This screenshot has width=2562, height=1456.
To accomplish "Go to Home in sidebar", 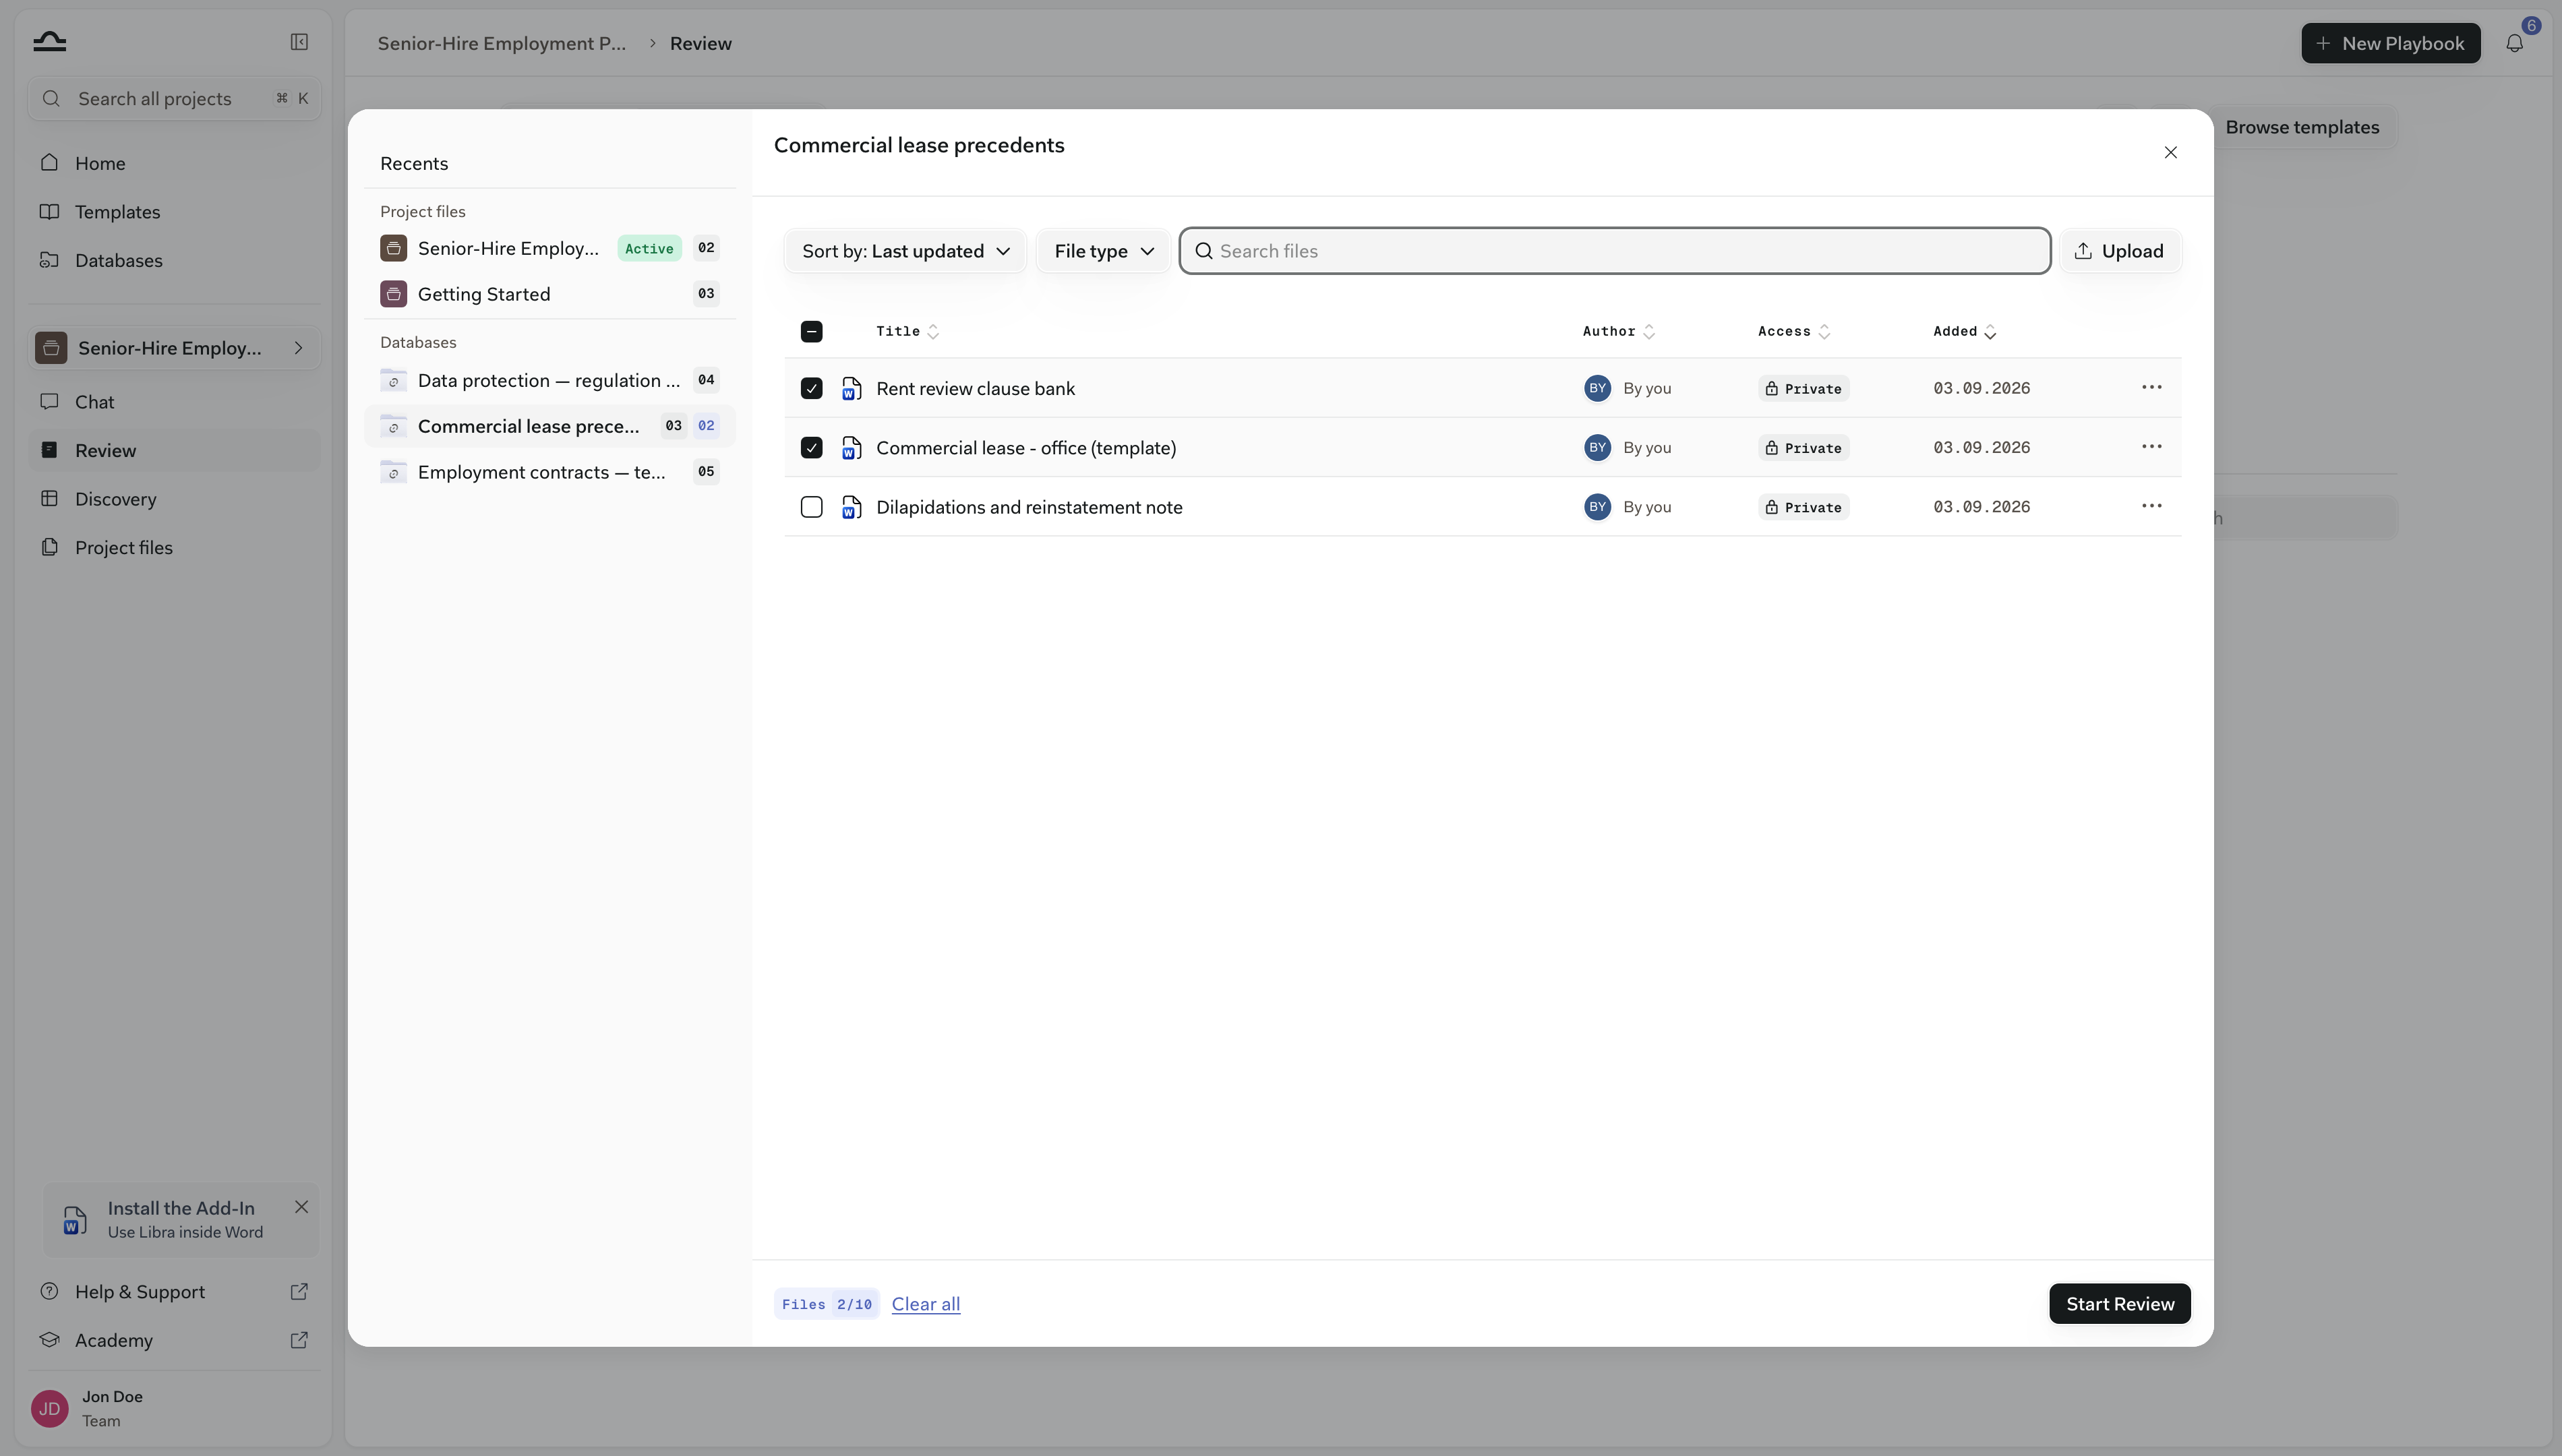I will 174,163.
